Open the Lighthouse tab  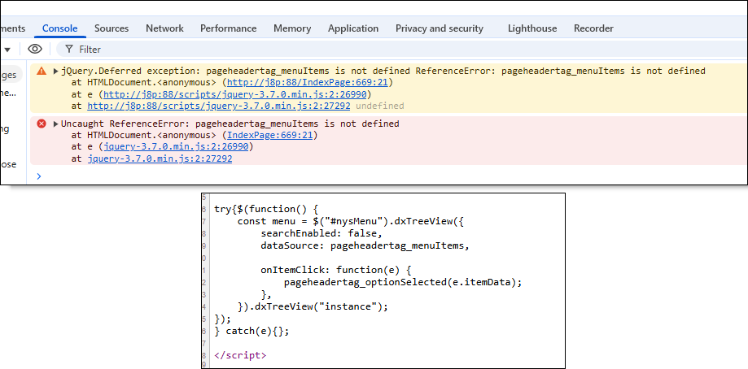(531, 28)
